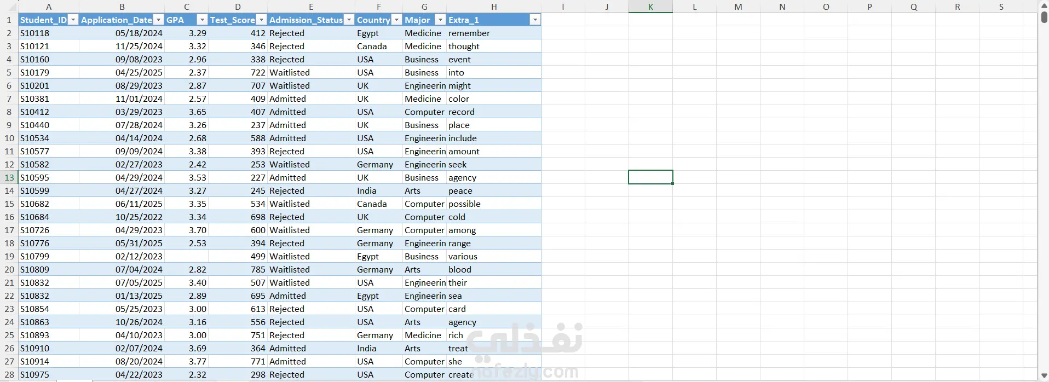Click the date cell 11/25/2024

tap(122, 46)
